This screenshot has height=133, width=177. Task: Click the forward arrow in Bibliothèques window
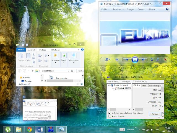(25, 71)
